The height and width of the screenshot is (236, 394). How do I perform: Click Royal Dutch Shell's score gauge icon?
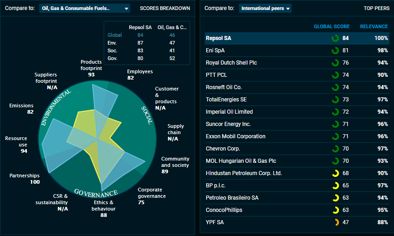(335, 63)
